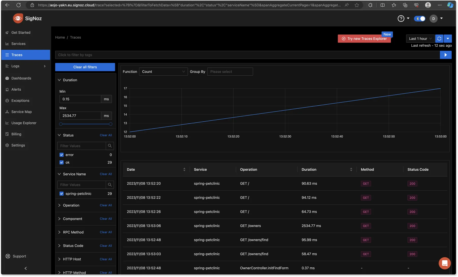Viewport: 458px width, 277px height.
Task: Expand the Operation filter section
Action: click(x=59, y=205)
